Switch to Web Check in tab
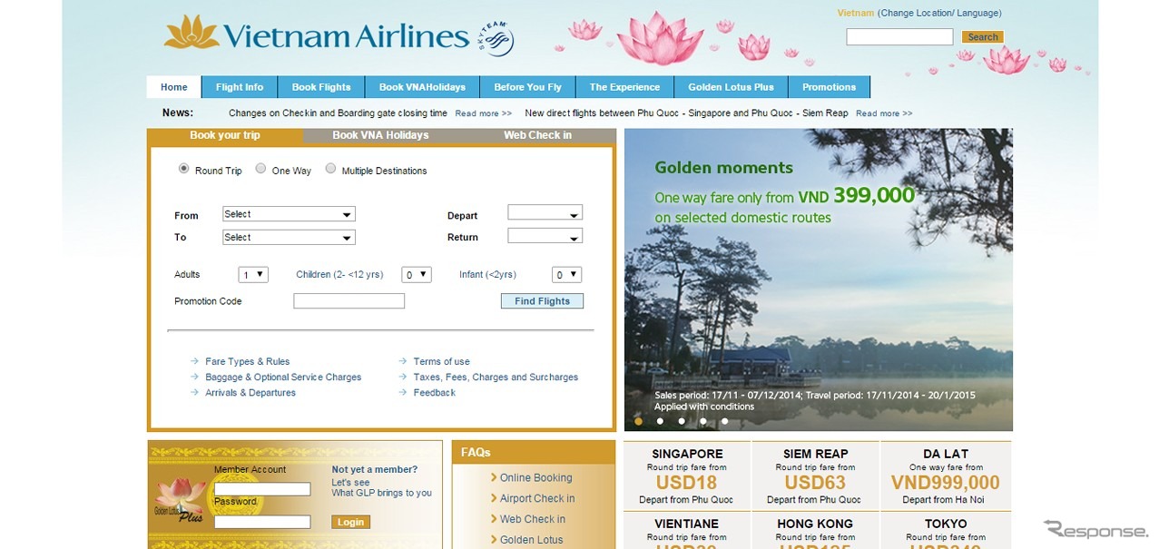 (x=538, y=135)
